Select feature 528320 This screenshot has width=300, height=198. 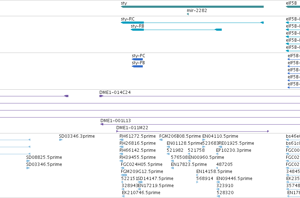(218, 196)
